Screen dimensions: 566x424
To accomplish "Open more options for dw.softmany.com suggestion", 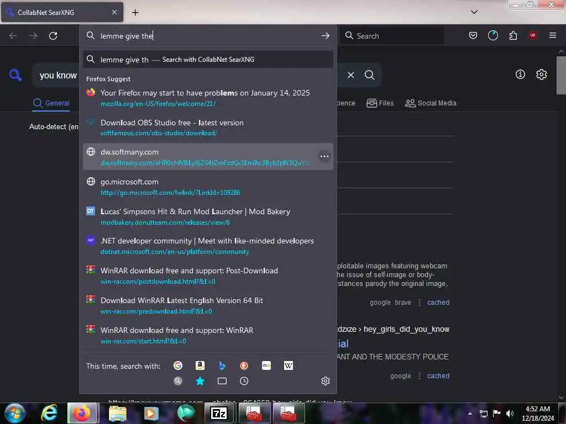I will [324, 156].
